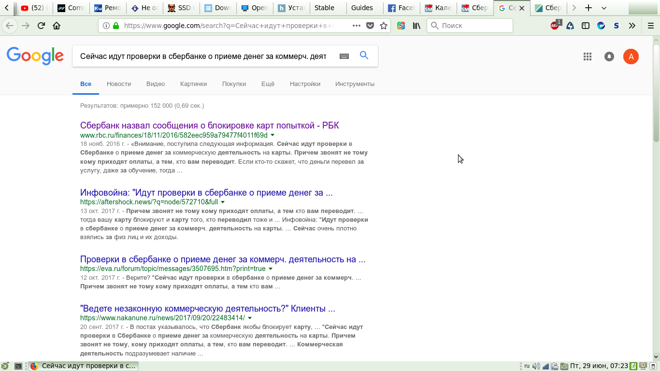This screenshot has width=660, height=371.
Task: Expand options arrow for eva.ru result
Action: coord(271,269)
